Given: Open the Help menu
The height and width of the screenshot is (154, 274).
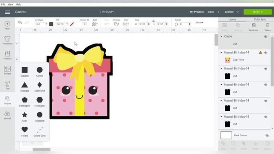Looking at the screenshot, I should click(x=18, y=4).
